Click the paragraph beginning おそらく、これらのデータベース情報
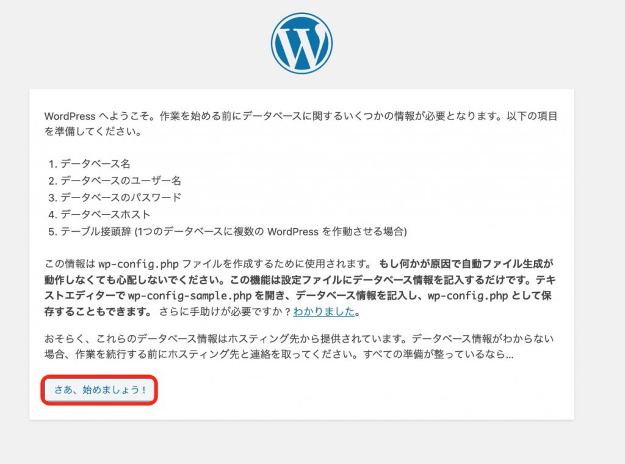625x464 pixels. click(299, 346)
